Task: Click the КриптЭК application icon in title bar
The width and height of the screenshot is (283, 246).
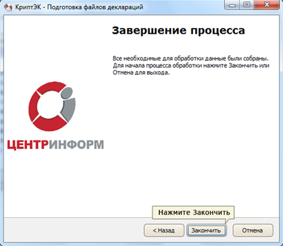Action: [x=8, y=8]
